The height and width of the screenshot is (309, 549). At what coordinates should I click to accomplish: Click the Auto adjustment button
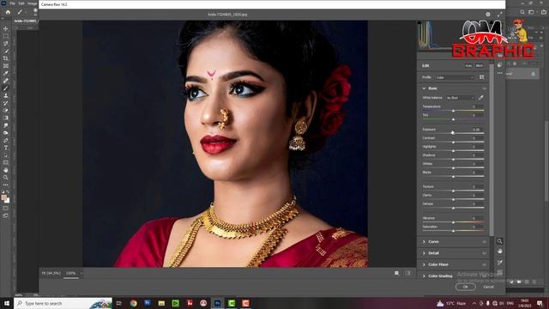468,65
